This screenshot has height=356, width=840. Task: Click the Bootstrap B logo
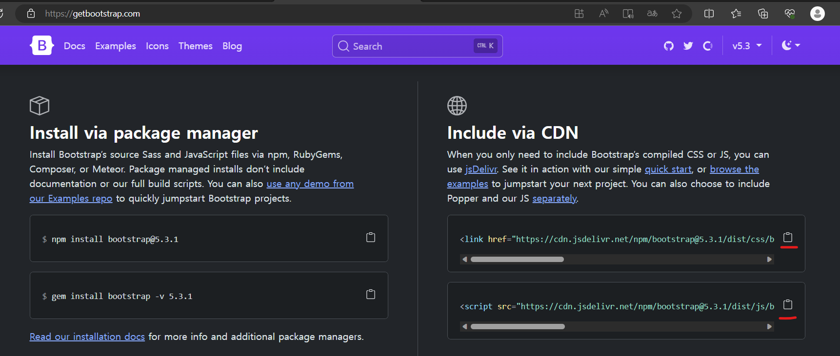42,45
